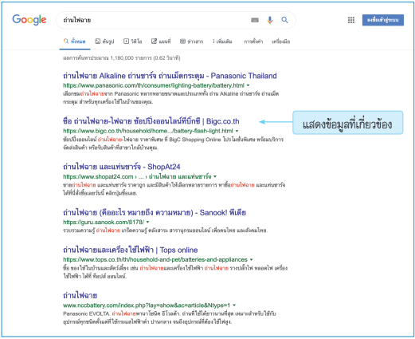Click the Tops online description snippet
Screen dimensions: 415x339
pos(175,272)
